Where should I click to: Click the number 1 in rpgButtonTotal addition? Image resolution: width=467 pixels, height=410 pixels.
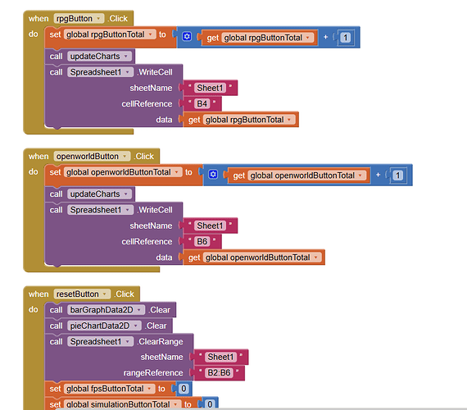(346, 38)
